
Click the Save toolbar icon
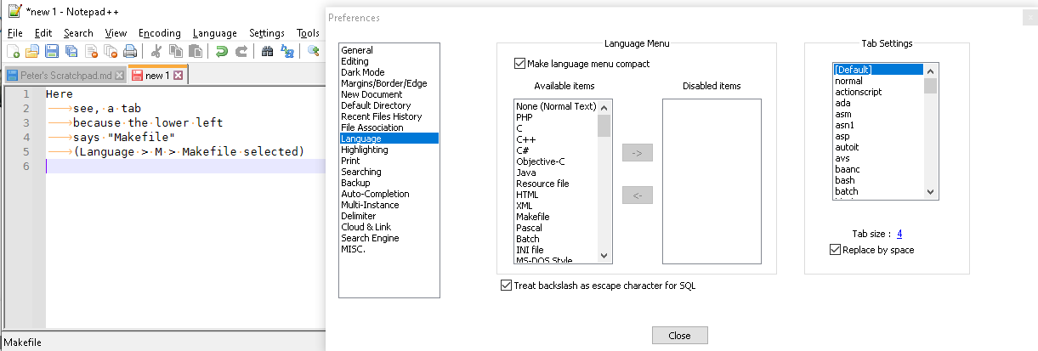coord(52,51)
